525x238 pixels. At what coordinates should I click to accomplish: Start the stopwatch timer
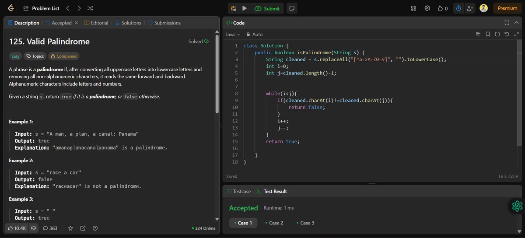458,8
